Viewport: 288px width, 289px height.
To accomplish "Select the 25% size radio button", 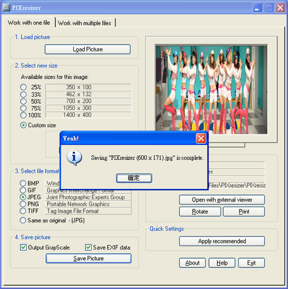I will (24, 87).
